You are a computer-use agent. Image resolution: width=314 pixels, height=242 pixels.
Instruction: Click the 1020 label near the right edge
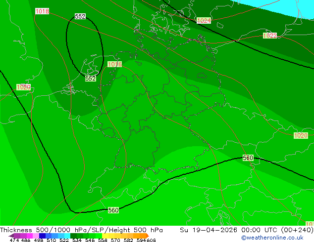click(x=301, y=136)
